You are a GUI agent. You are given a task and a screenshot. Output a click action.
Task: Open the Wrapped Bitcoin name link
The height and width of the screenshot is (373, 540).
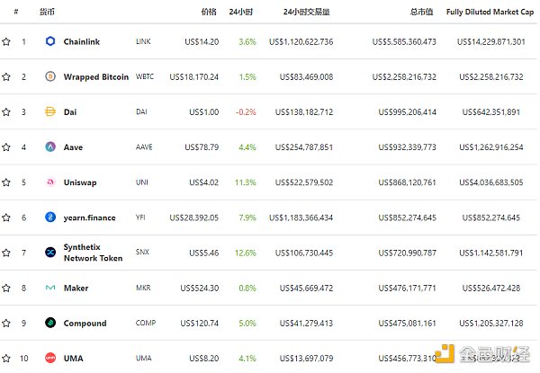click(95, 77)
